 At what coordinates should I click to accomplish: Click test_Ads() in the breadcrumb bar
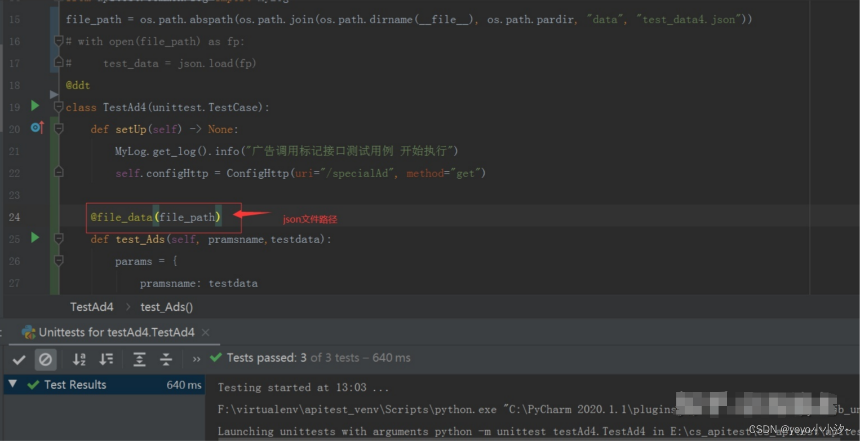166,307
